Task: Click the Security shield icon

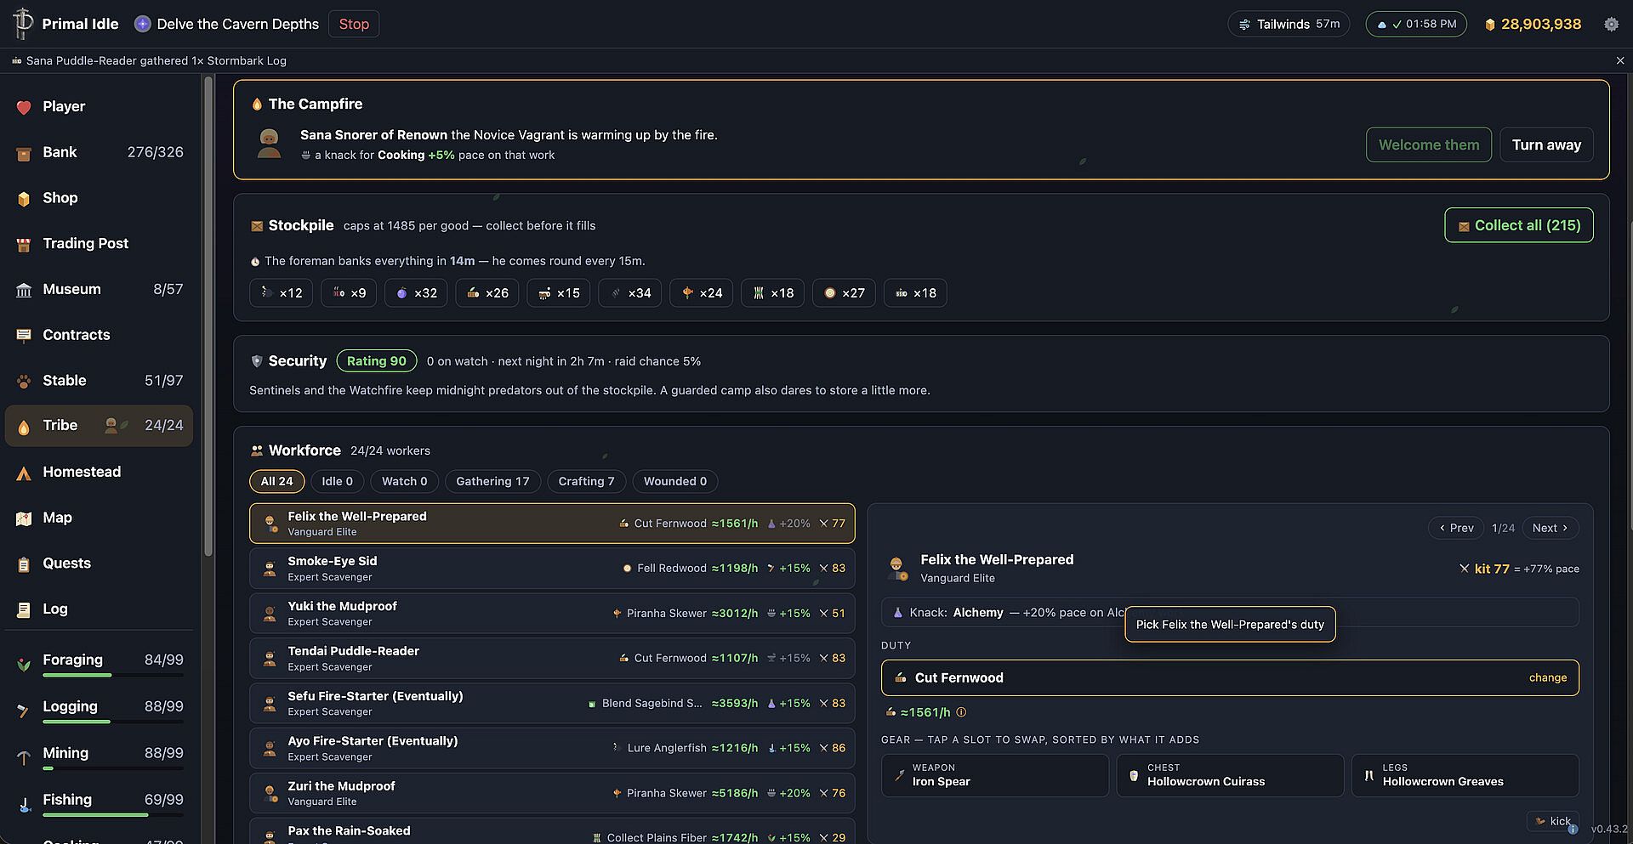Action: [257, 361]
